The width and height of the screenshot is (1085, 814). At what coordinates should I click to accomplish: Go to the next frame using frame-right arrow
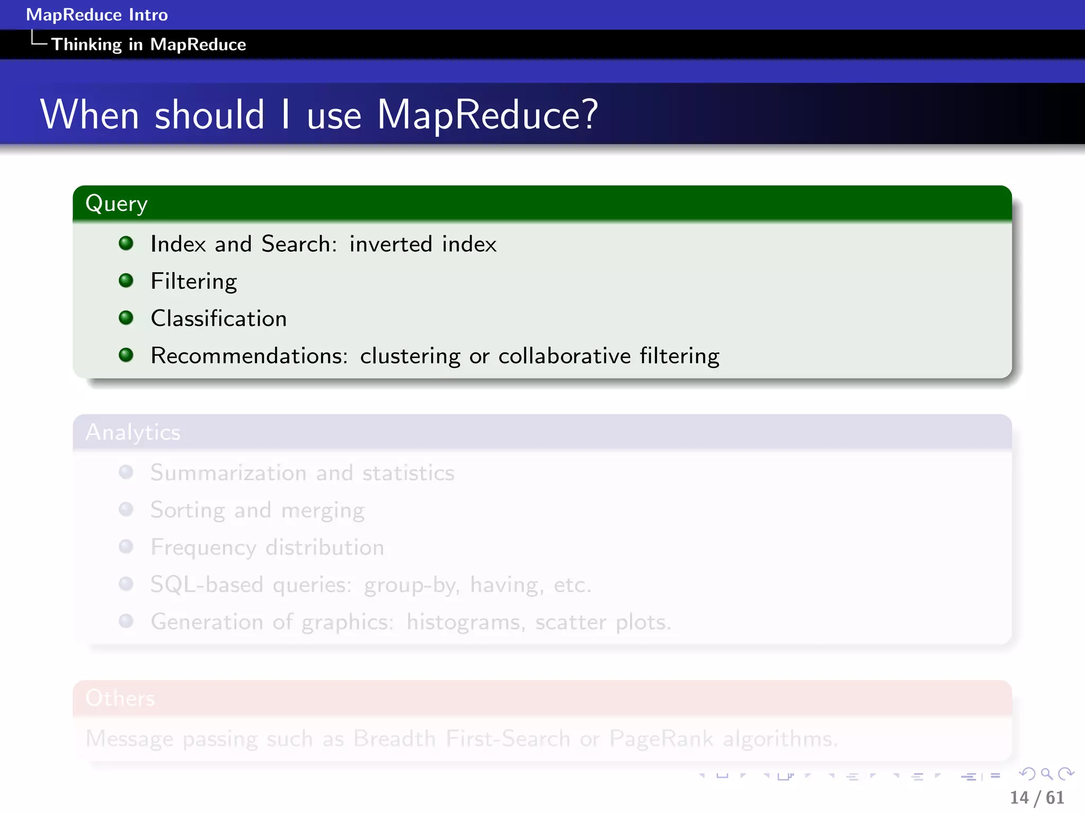coord(808,775)
